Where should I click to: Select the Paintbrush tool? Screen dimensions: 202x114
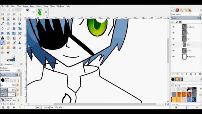point(3,43)
